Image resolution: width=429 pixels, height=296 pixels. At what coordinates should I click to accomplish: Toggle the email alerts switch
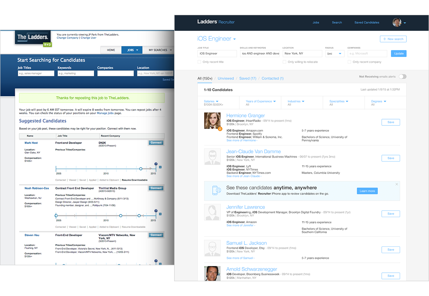[402, 77]
